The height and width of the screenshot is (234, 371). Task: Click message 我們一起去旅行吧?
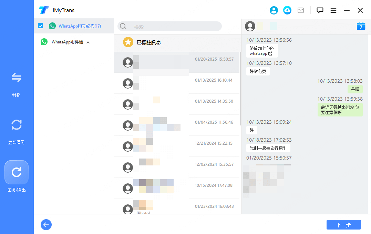point(268,148)
